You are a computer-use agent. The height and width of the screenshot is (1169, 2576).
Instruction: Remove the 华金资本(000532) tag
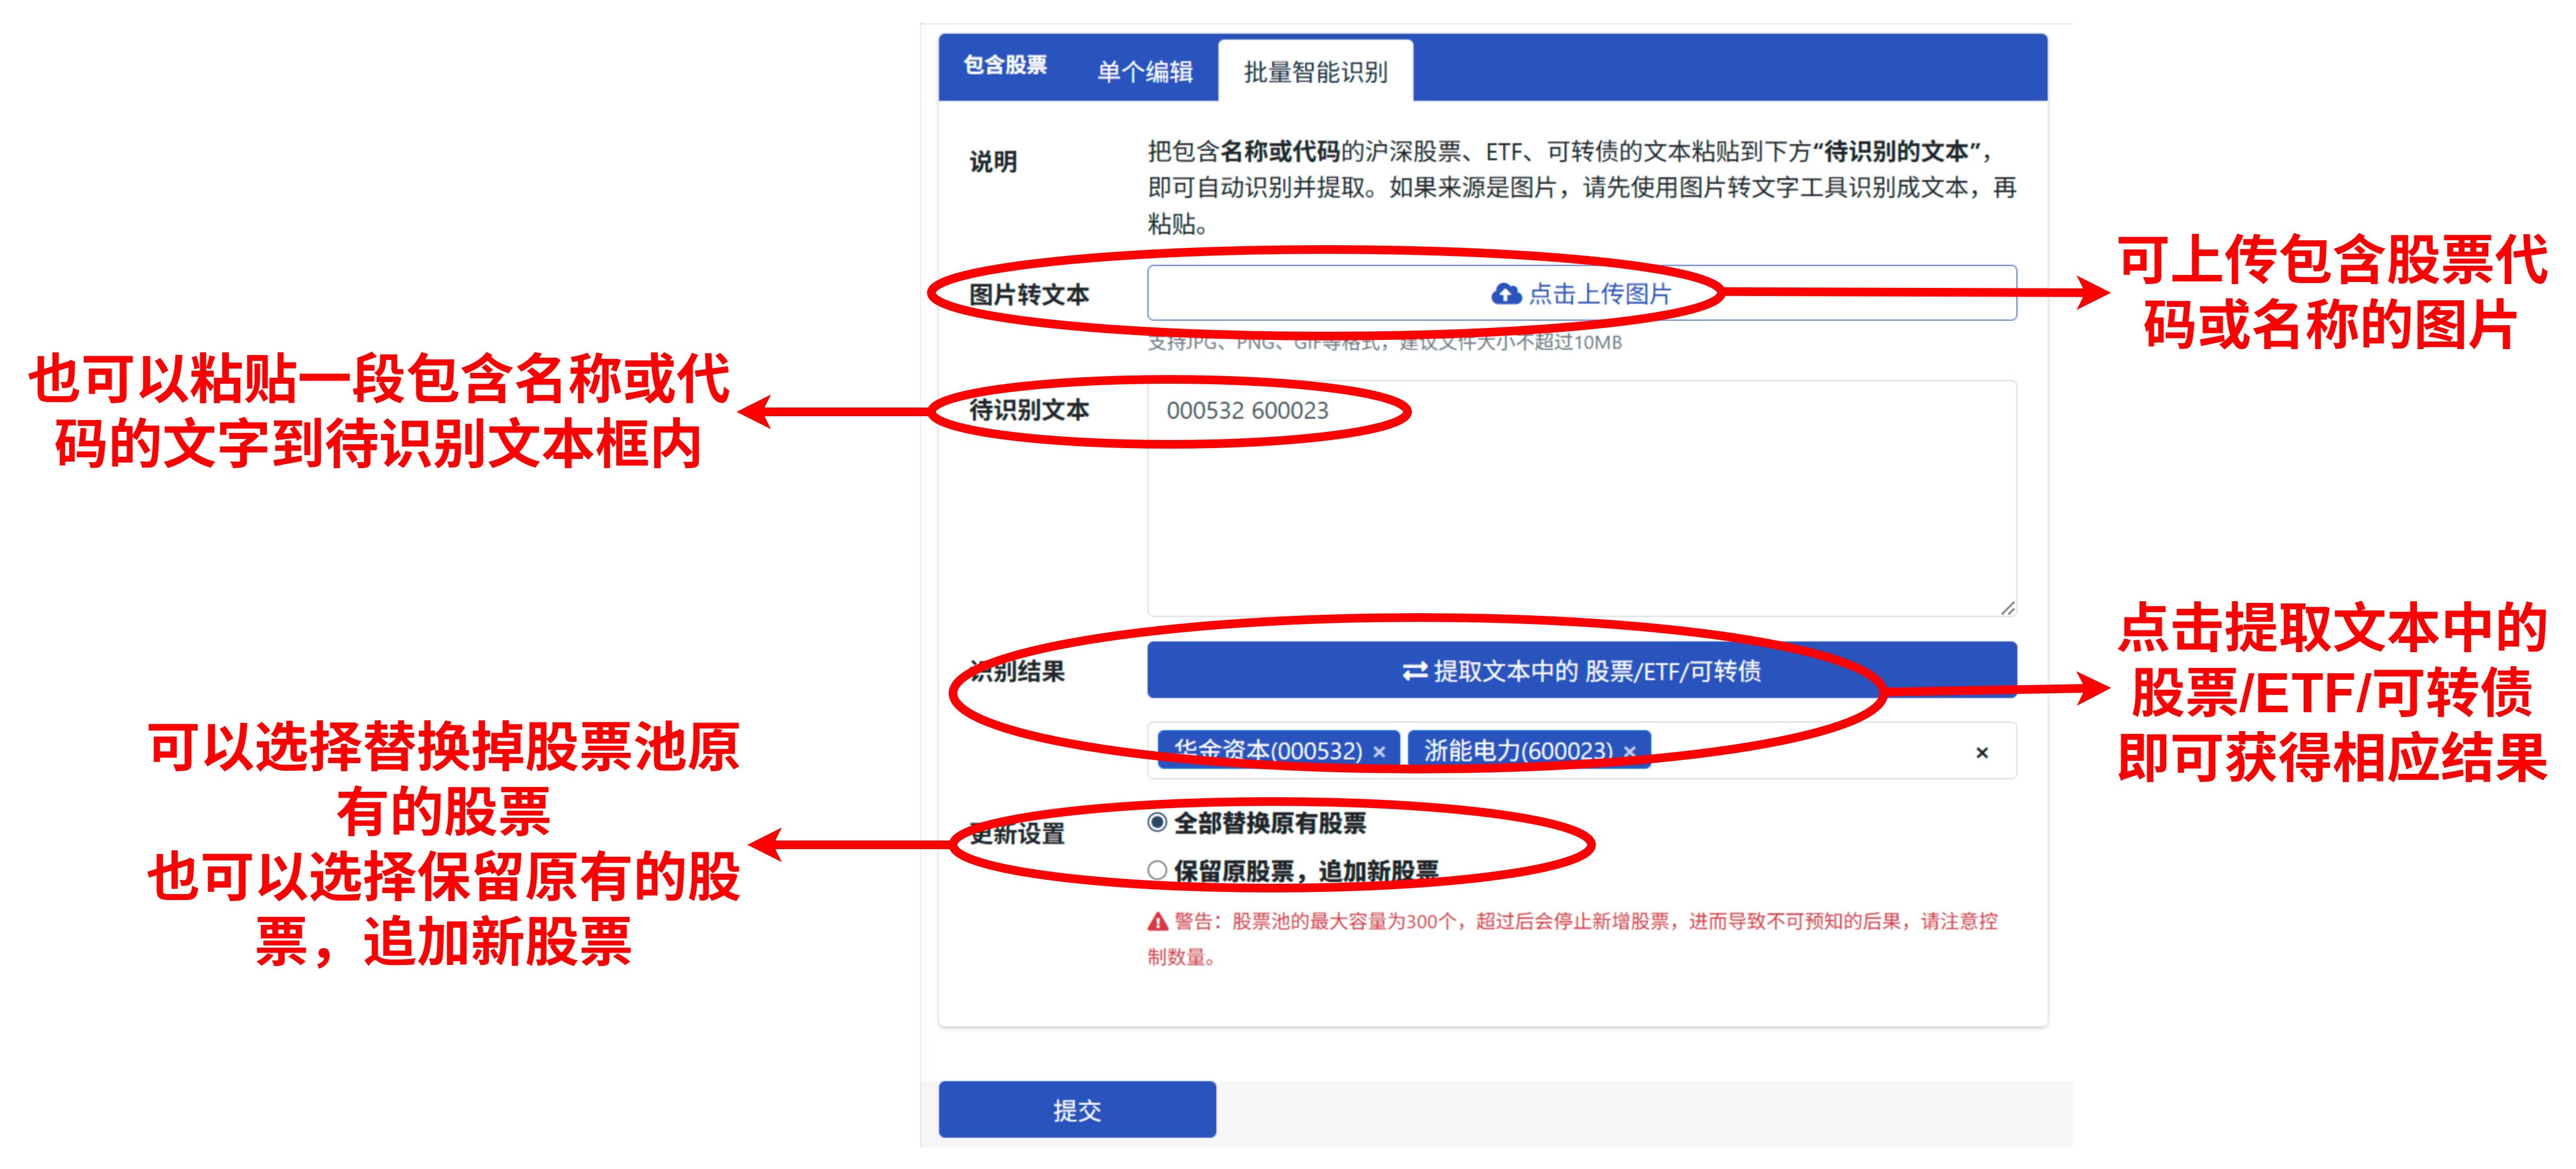pos(1380,752)
